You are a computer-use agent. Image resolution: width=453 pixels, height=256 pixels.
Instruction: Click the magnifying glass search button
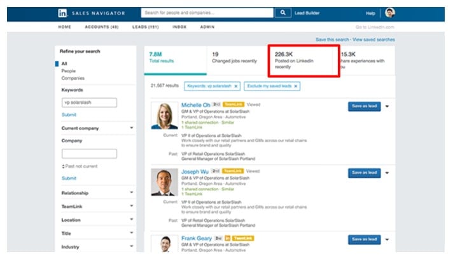click(282, 13)
